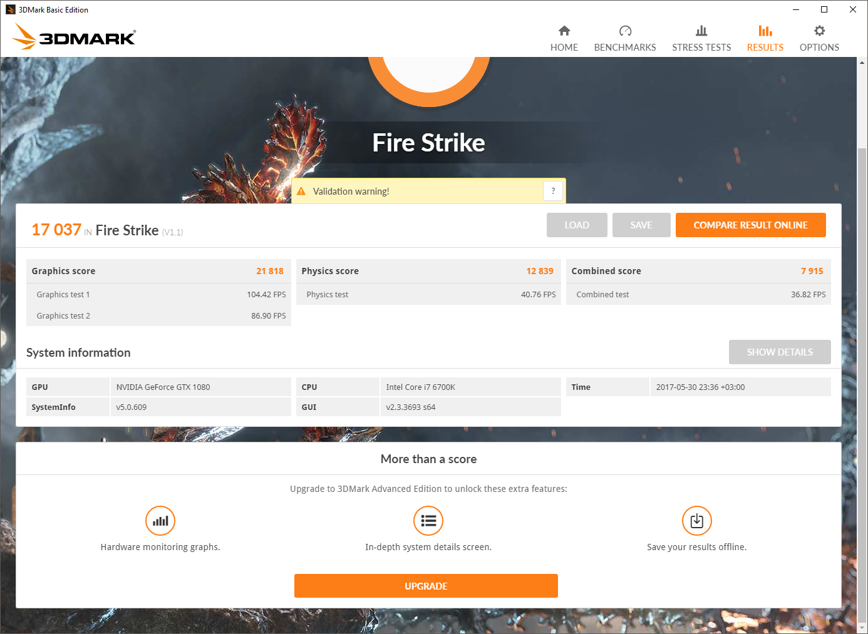The height and width of the screenshot is (634, 868).
Task: Click the Save results offline icon
Action: [x=697, y=521]
